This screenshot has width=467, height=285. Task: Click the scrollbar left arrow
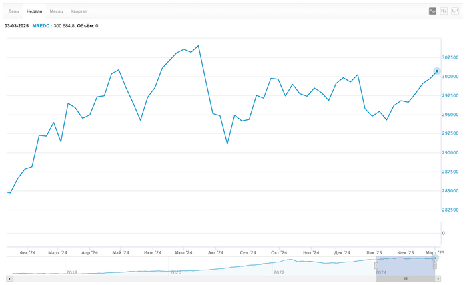pos(9,278)
